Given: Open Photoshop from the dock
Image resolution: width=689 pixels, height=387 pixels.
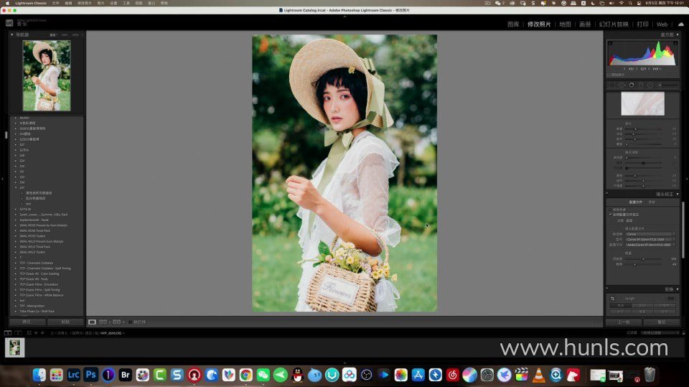Looking at the screenshot, I should (91, 375).
